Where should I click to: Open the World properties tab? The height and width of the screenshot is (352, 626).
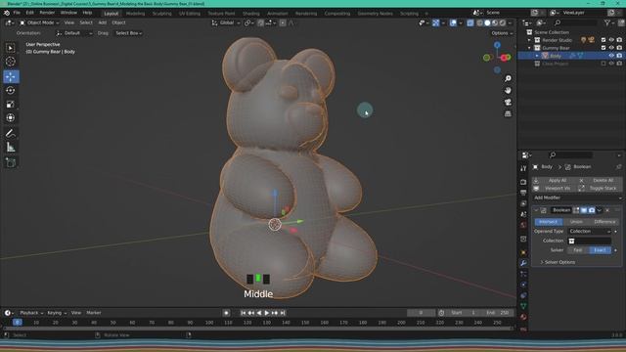pos(523,225)
